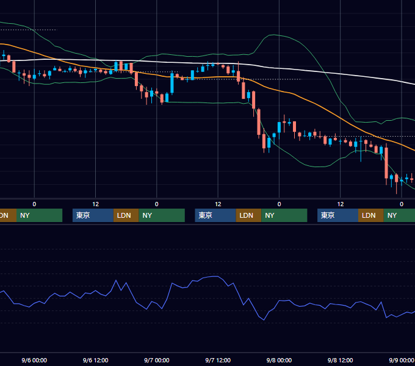
Task: Click hour label 12 above 9/7 12:00
Action: pyautogui.click(x=218, y=204)
